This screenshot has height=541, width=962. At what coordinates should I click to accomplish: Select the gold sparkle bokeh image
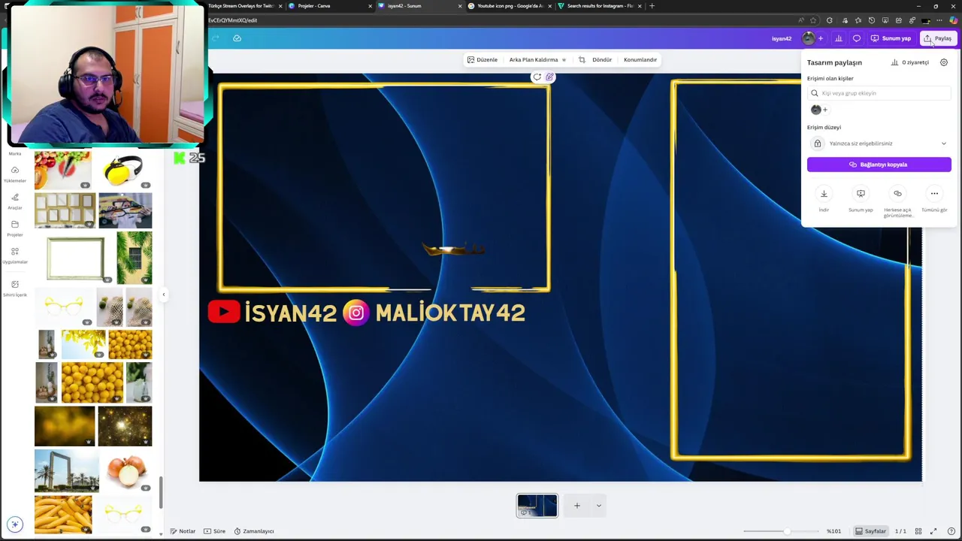pyautogui.click(x=125, y=426)
